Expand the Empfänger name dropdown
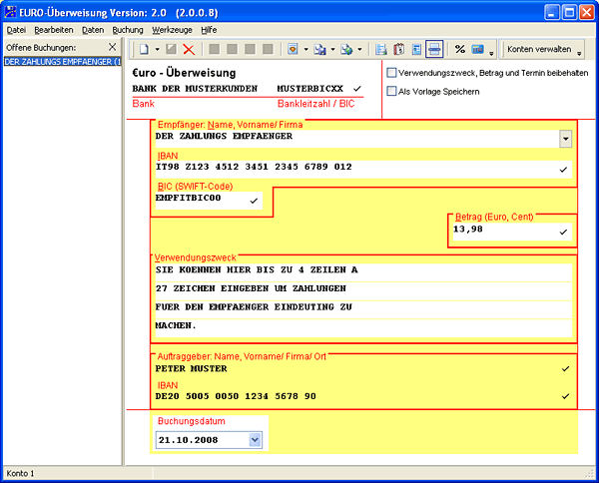The width and height of the screenshot is (599, 483). coord(565,139)
